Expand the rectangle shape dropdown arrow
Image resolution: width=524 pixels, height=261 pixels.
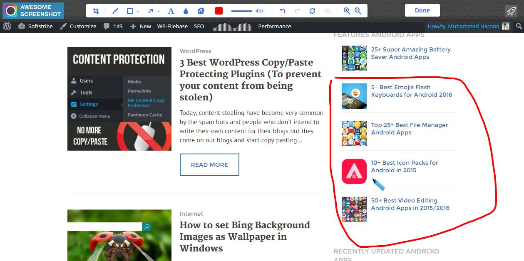[138, 11]
